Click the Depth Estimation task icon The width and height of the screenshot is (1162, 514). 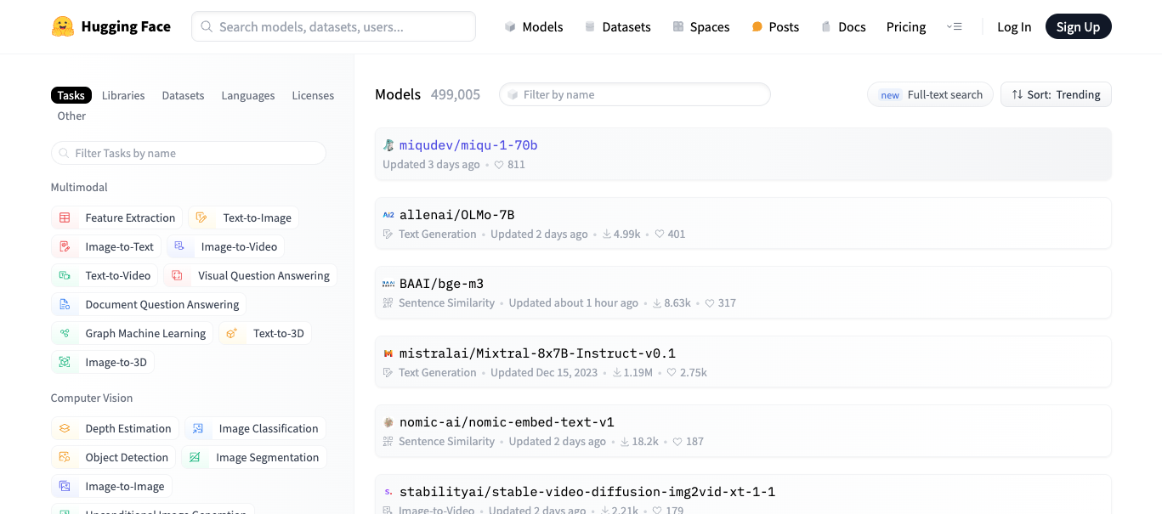[65, 428]
